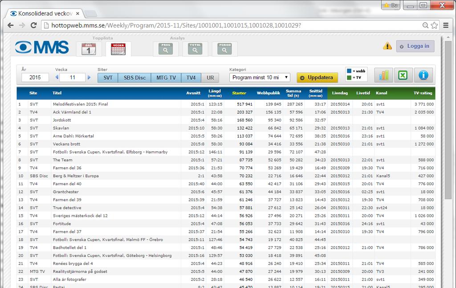456x288 pixels.
Task: Select the Jordskott row title
Action: click(62, 120)
